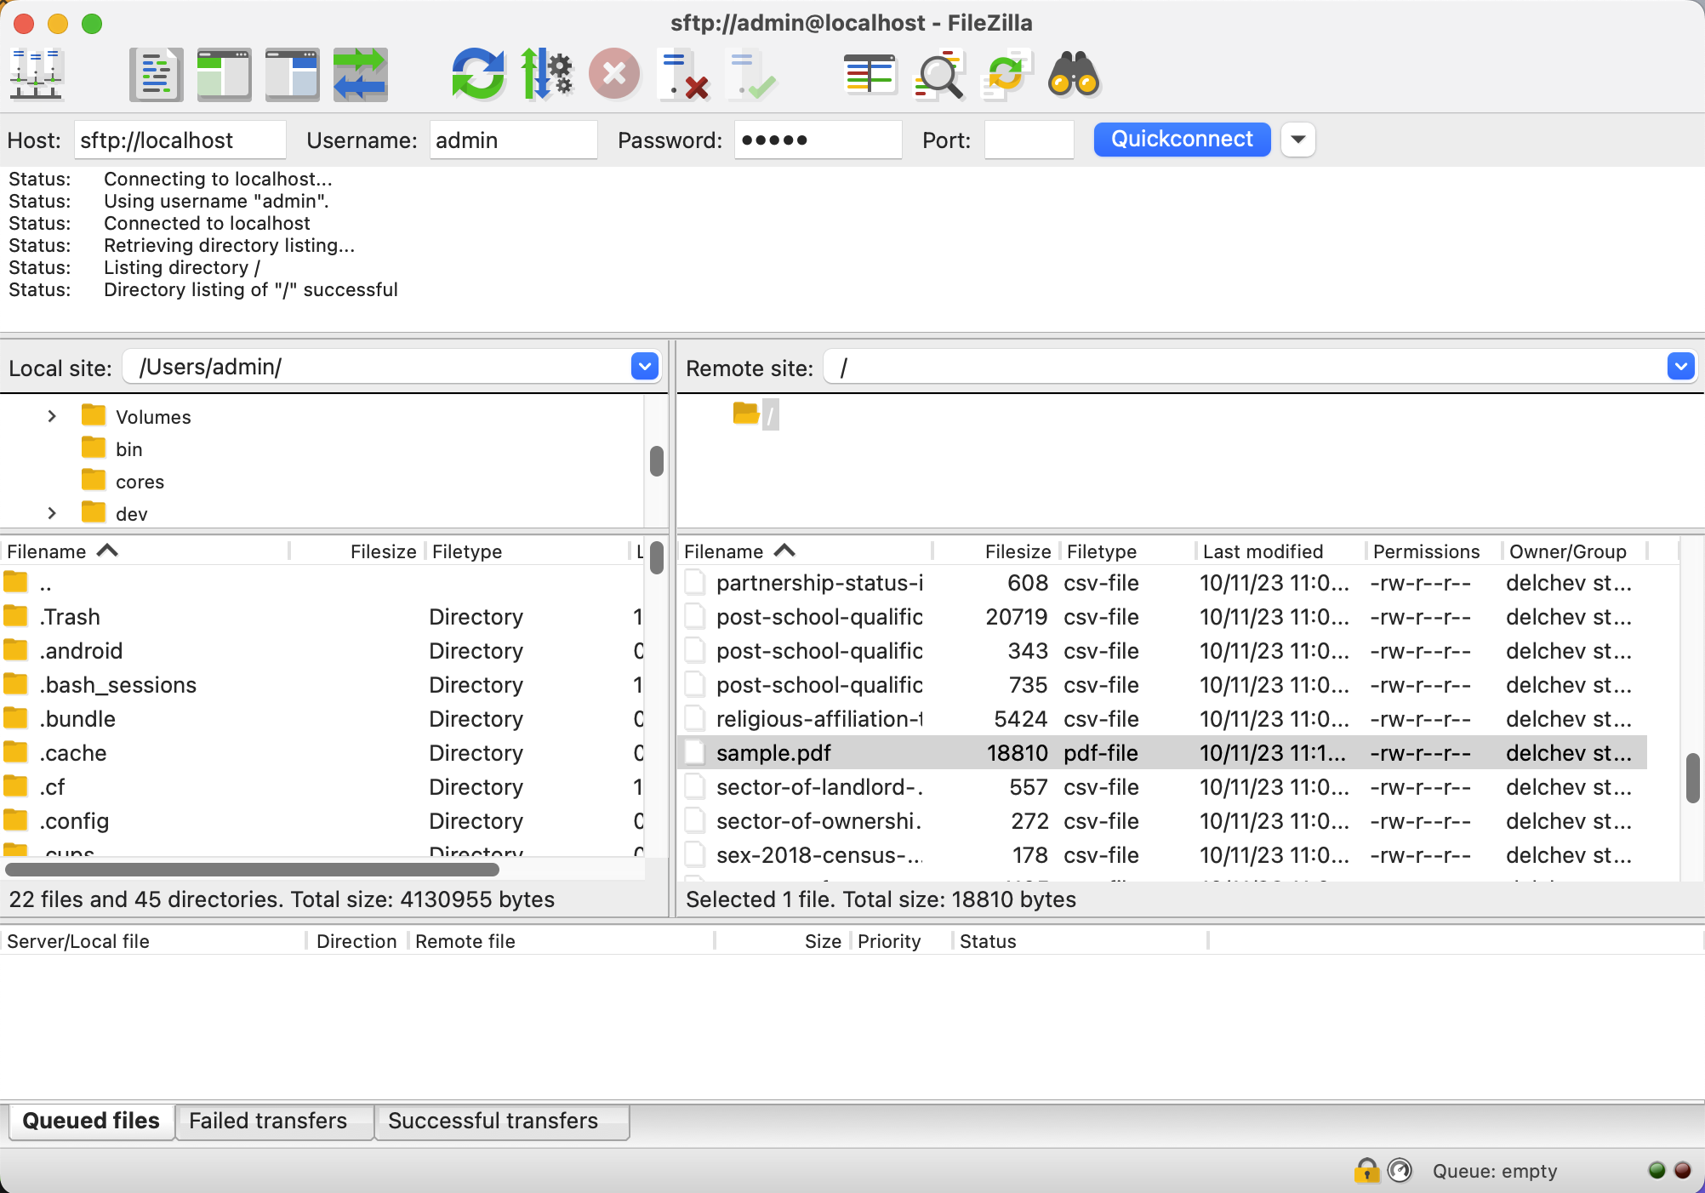Select the sector-of-ownershi remote file
The width and height of the screenshot is (1705, 1193).
point(1162,821)
